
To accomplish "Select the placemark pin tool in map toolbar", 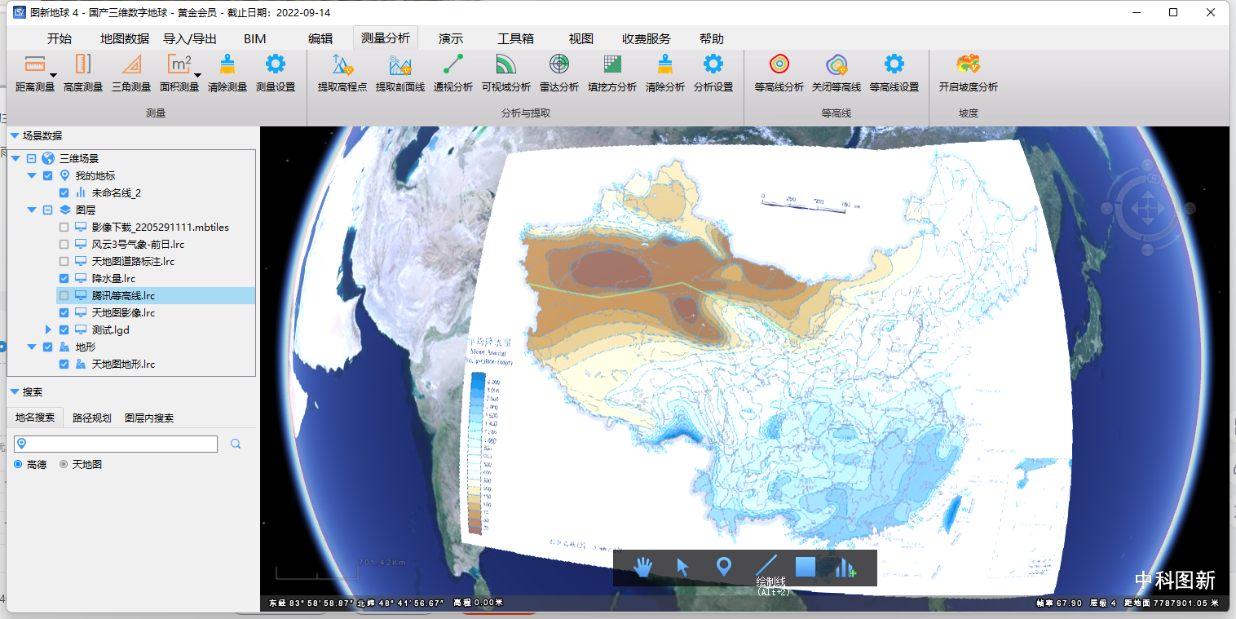I will click(x=723, y=567).
